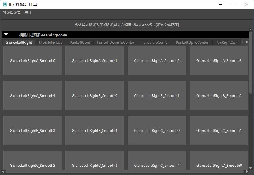Open the PanLeftDownToCenter tab

tap(116, 42)
